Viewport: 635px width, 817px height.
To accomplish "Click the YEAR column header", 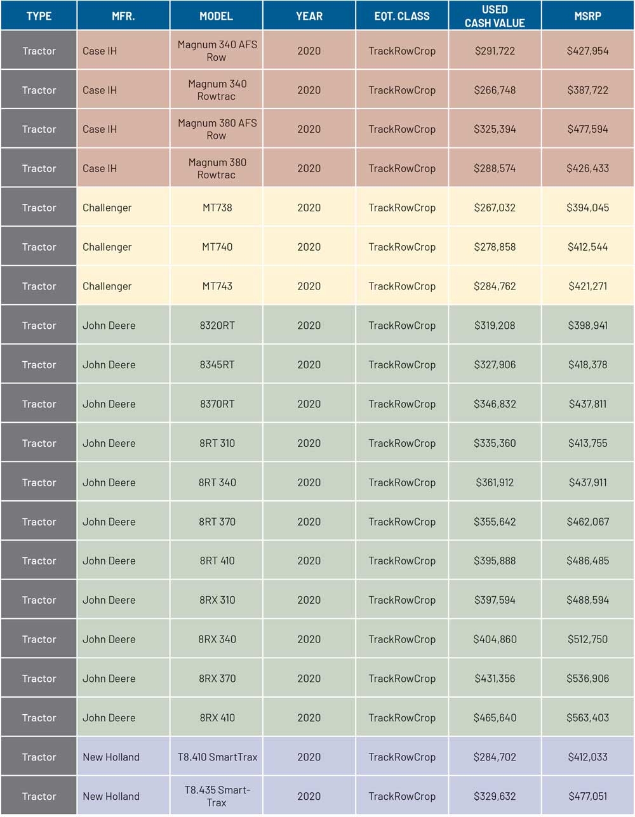I will click(x=309, y=16).
